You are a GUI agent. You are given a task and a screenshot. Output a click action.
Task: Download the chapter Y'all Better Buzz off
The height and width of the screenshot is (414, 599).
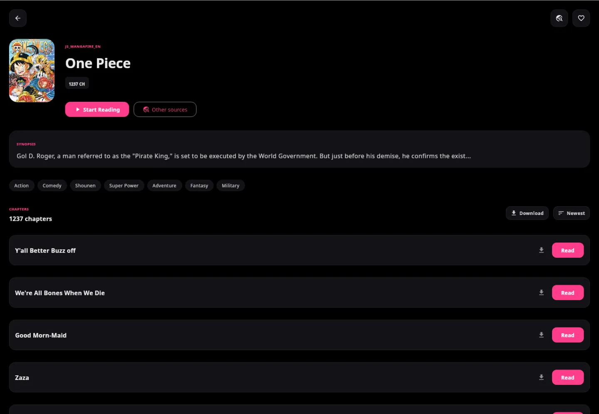[x=541, y=250]
